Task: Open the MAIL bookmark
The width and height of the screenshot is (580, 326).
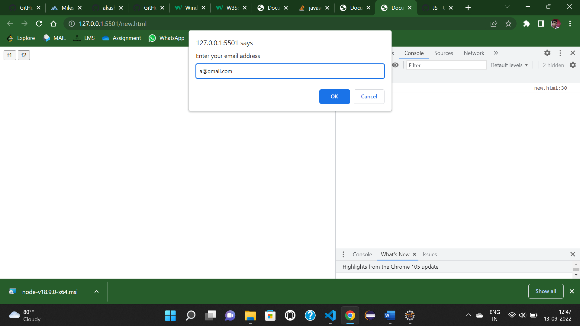Action: (55, 38)
